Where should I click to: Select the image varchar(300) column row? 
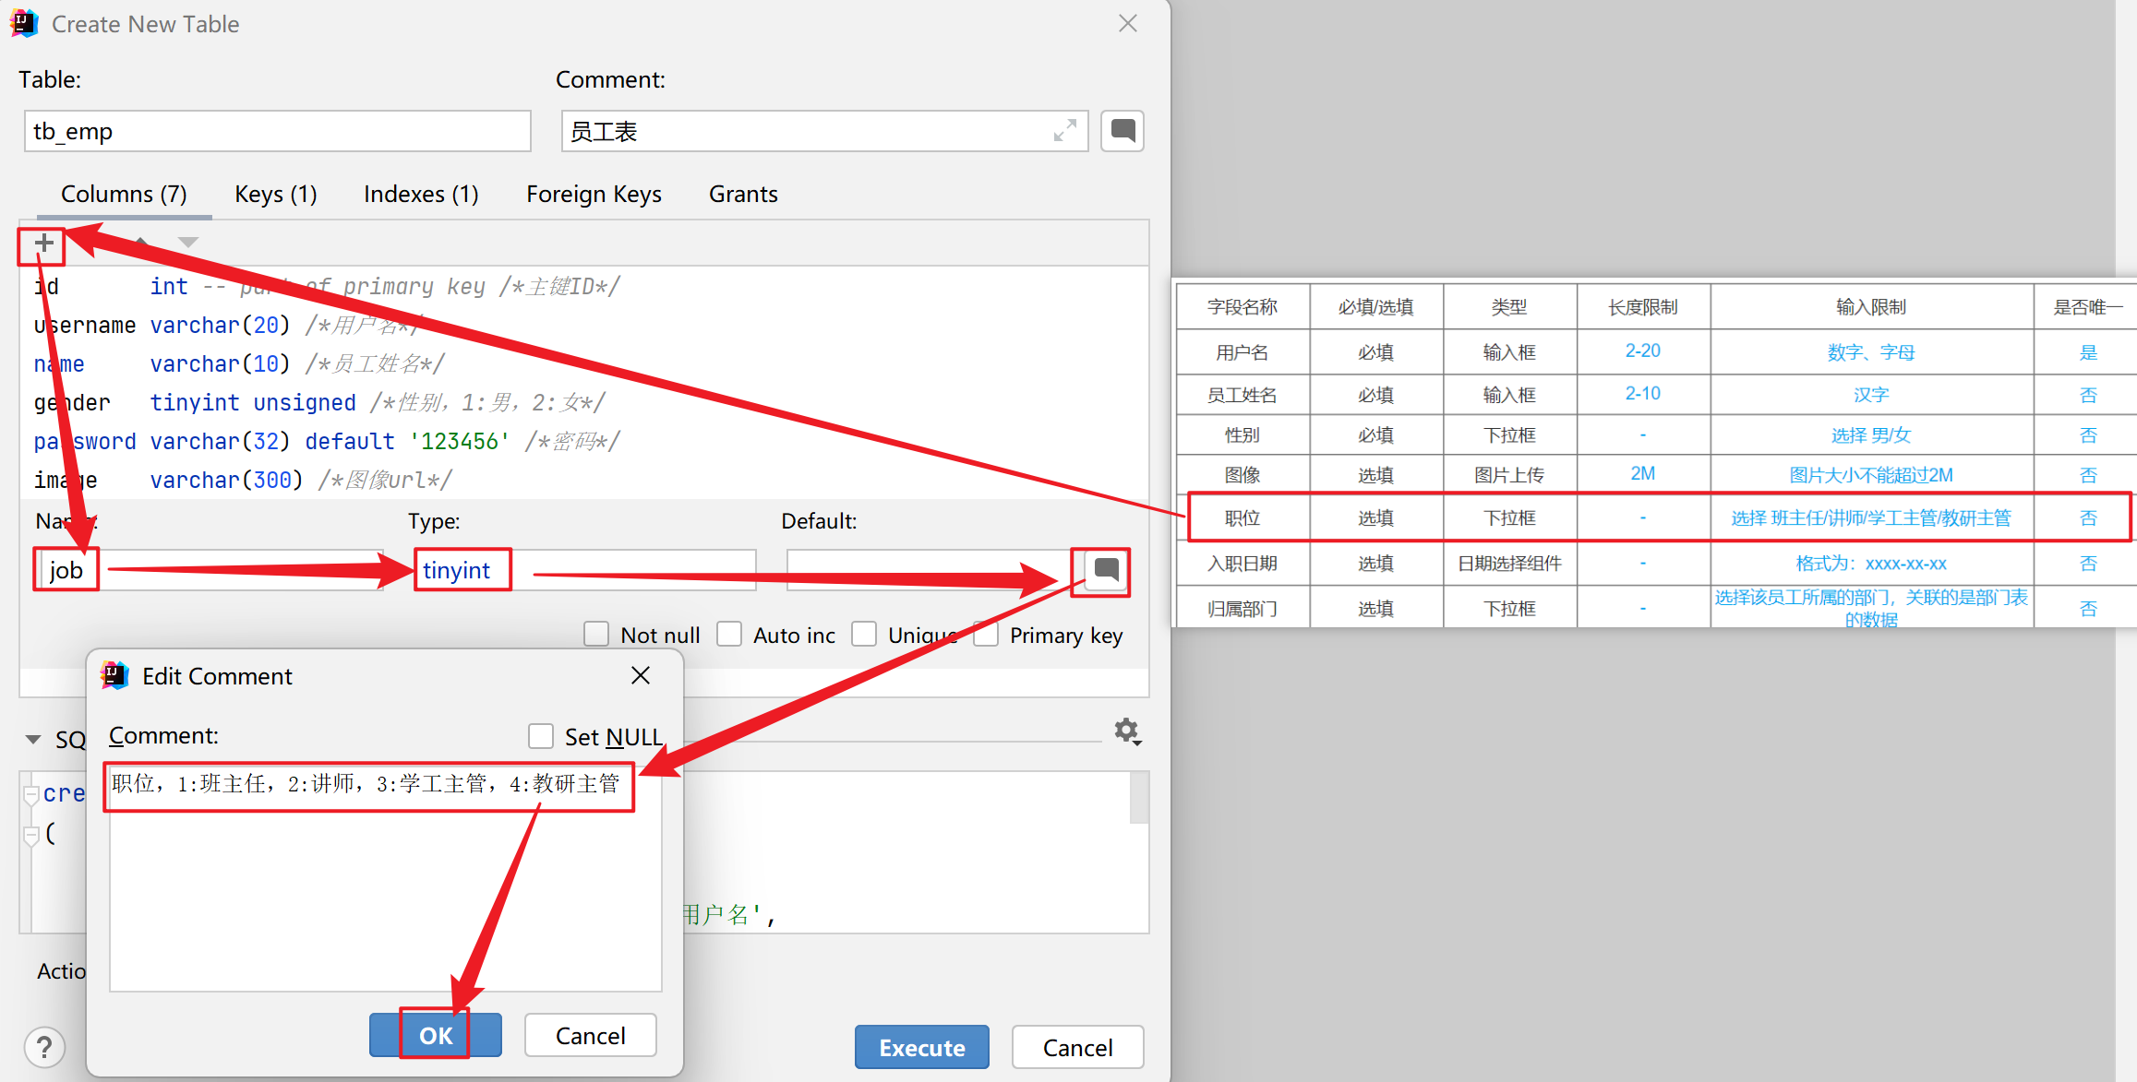[583, 480]
